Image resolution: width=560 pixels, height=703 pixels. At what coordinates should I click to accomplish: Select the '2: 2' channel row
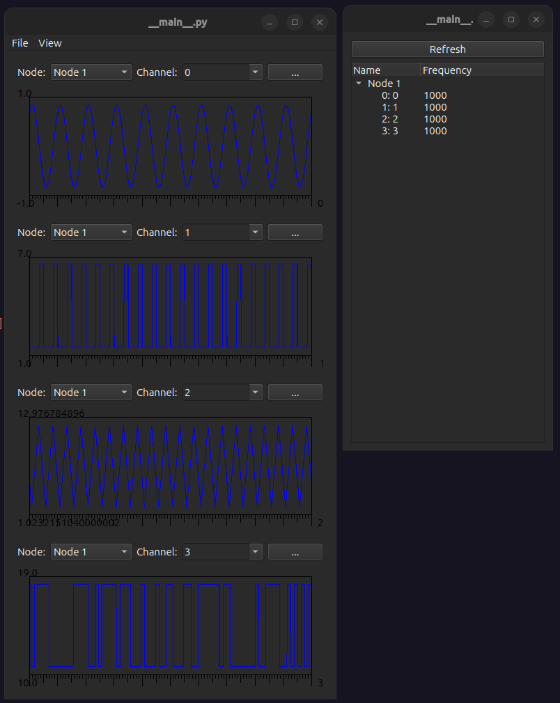(390, 119)
